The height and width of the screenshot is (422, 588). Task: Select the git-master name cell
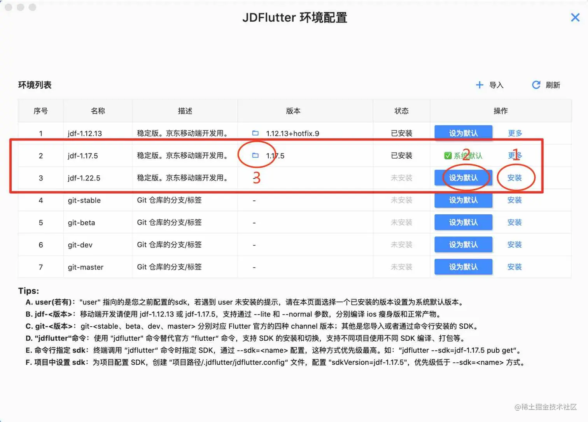(86, 267)
